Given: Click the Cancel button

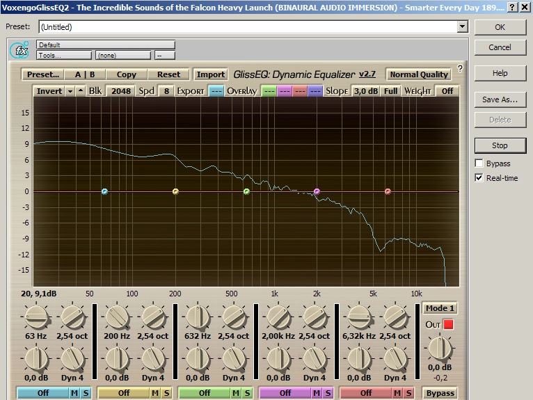Looking at the screenshot, I should (500, 47).
